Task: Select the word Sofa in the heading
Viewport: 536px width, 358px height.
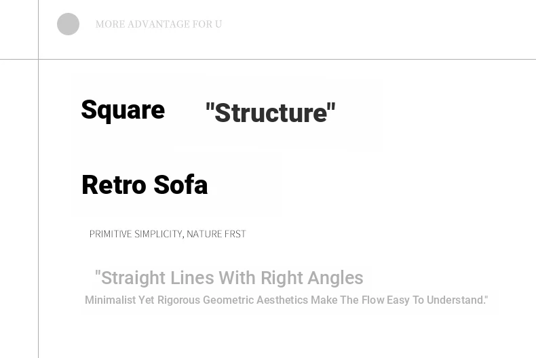Action: [x=180, y=185]
